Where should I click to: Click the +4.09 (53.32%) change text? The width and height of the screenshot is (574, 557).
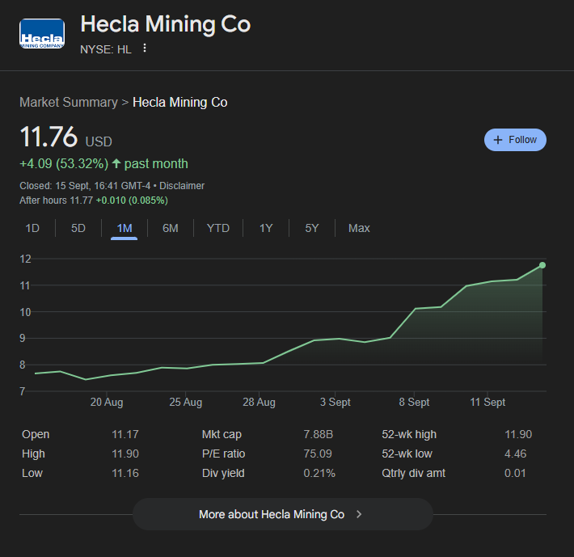pyautogui.click(x=64, y=163)
